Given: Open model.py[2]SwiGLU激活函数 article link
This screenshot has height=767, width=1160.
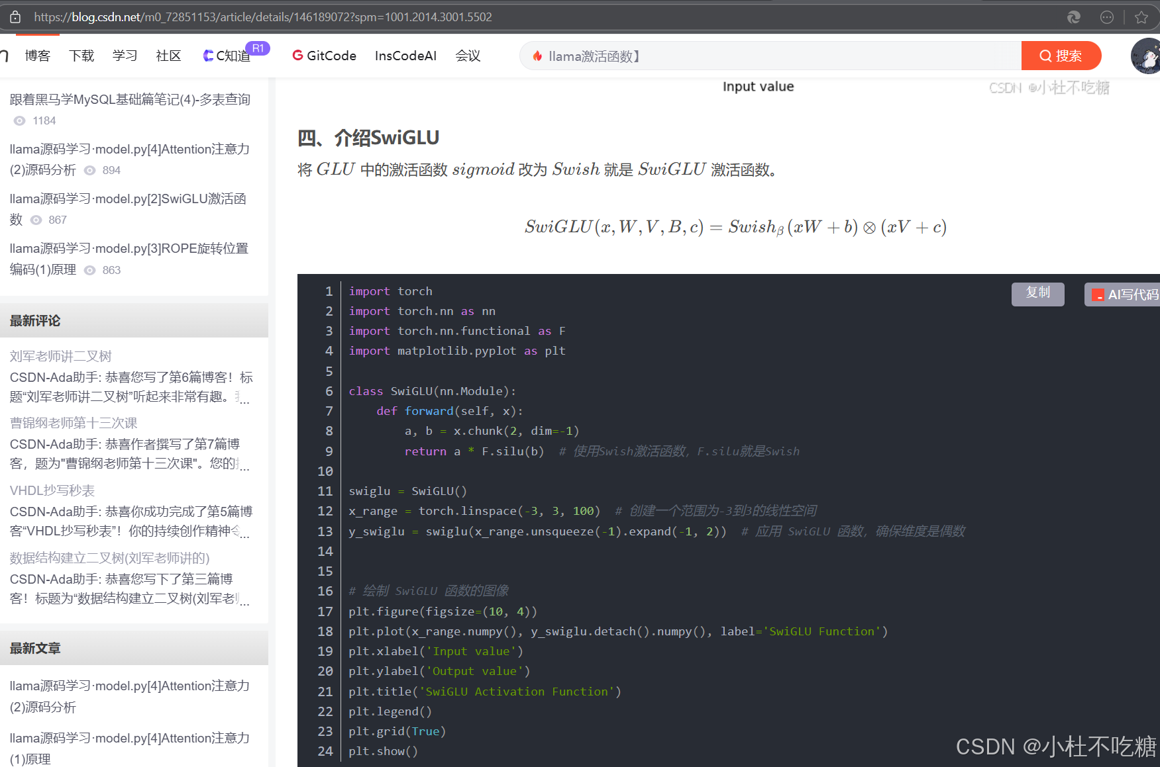Looking at the screenshot, I should [128, 209].
